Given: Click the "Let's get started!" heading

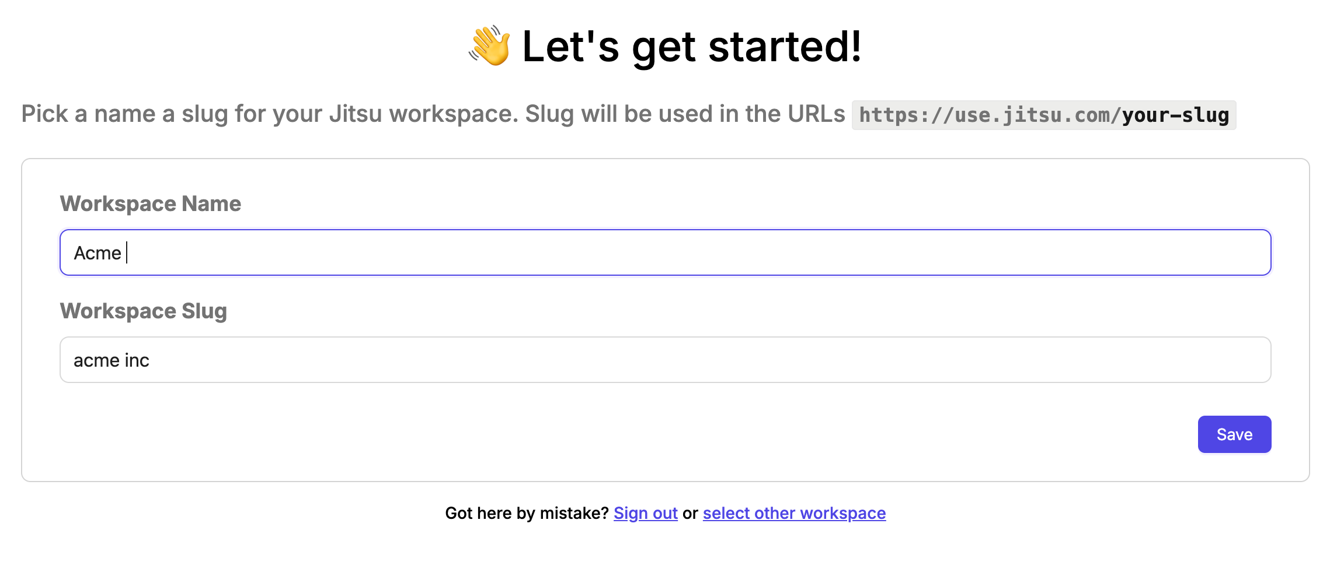Looking at the screenshot, I should pos(691,47).
